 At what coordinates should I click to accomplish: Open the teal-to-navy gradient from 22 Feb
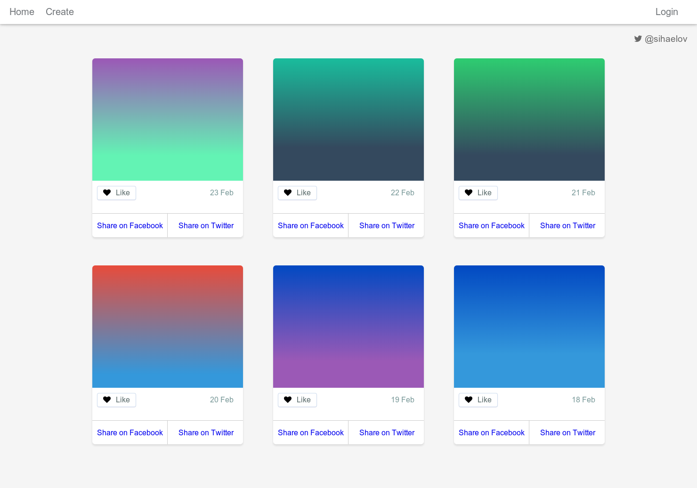(x=348, y=120)
